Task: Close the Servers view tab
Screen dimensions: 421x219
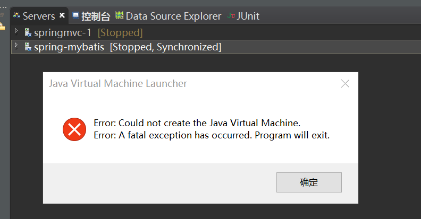Action: point(62,15)
